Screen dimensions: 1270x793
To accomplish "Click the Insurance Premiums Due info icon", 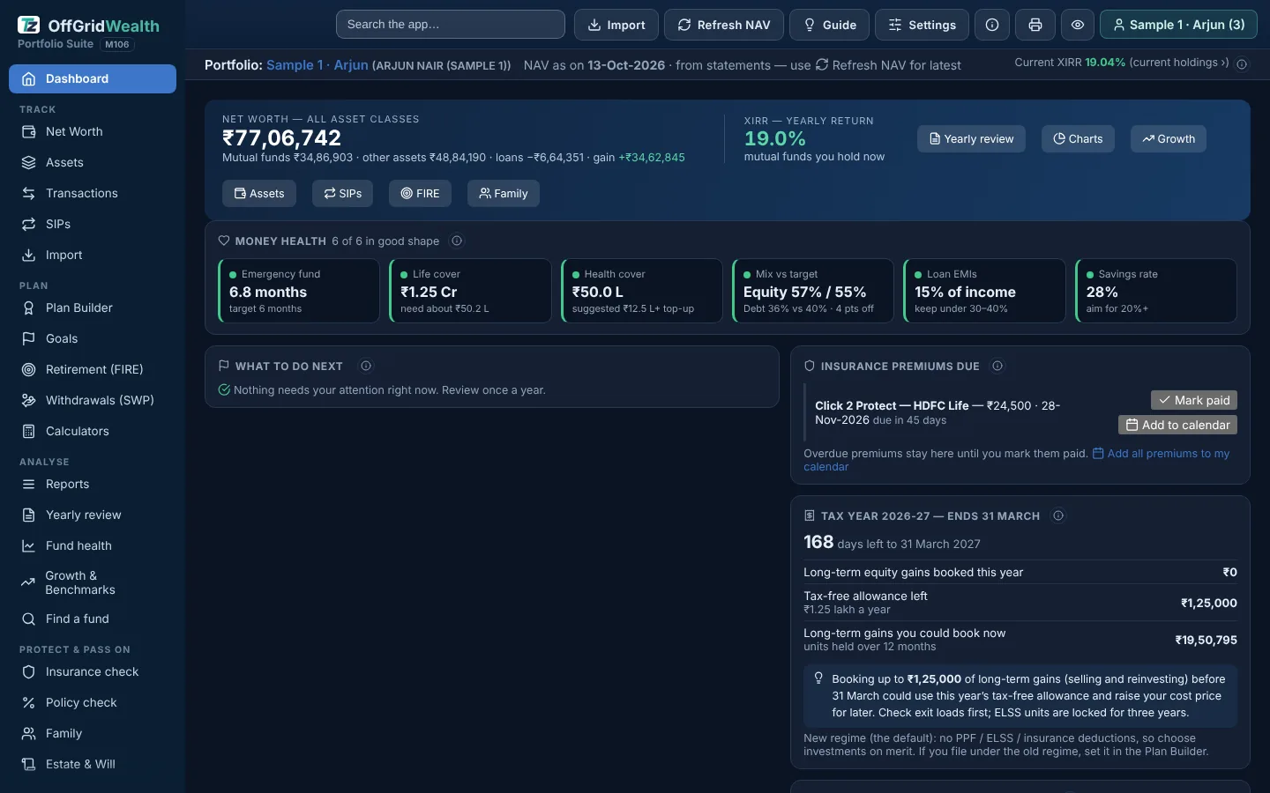I will coord(997,366).
